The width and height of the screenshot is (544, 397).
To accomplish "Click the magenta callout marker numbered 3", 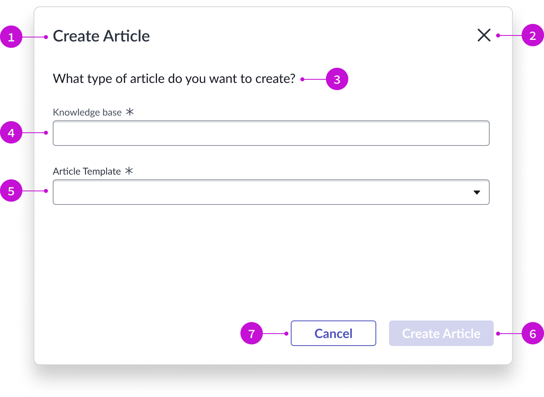I will coord(337,79).
